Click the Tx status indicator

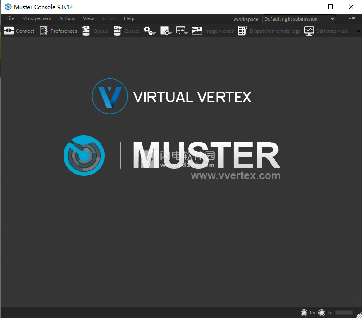[321, 313]
